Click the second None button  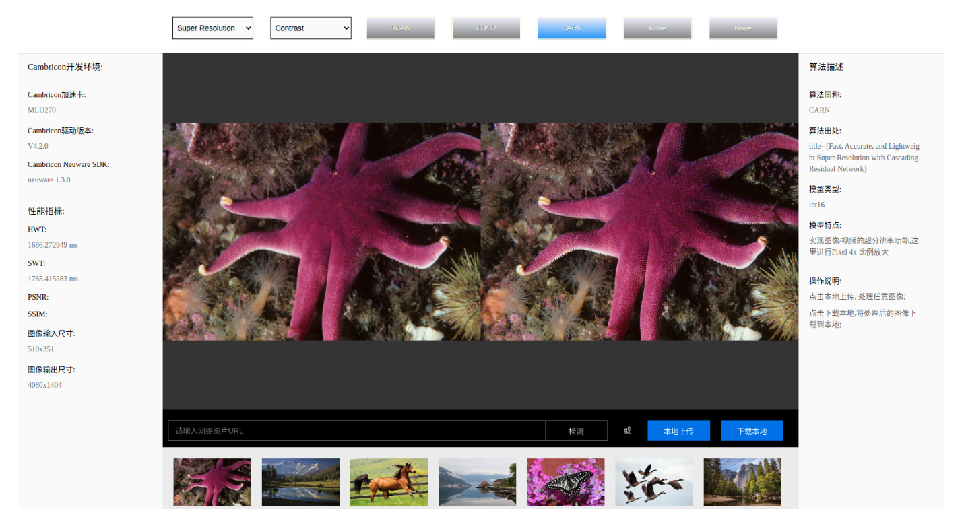(742, 28)
